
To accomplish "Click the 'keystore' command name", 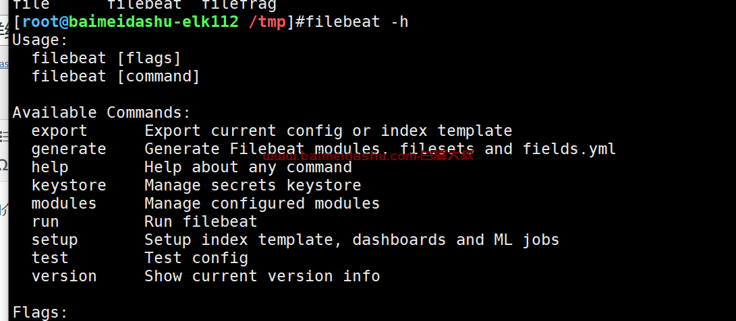I will (69, 185).
